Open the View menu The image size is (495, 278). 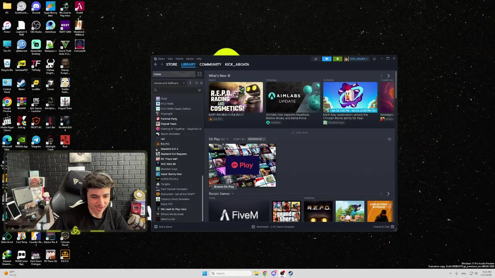click(170, 59)
